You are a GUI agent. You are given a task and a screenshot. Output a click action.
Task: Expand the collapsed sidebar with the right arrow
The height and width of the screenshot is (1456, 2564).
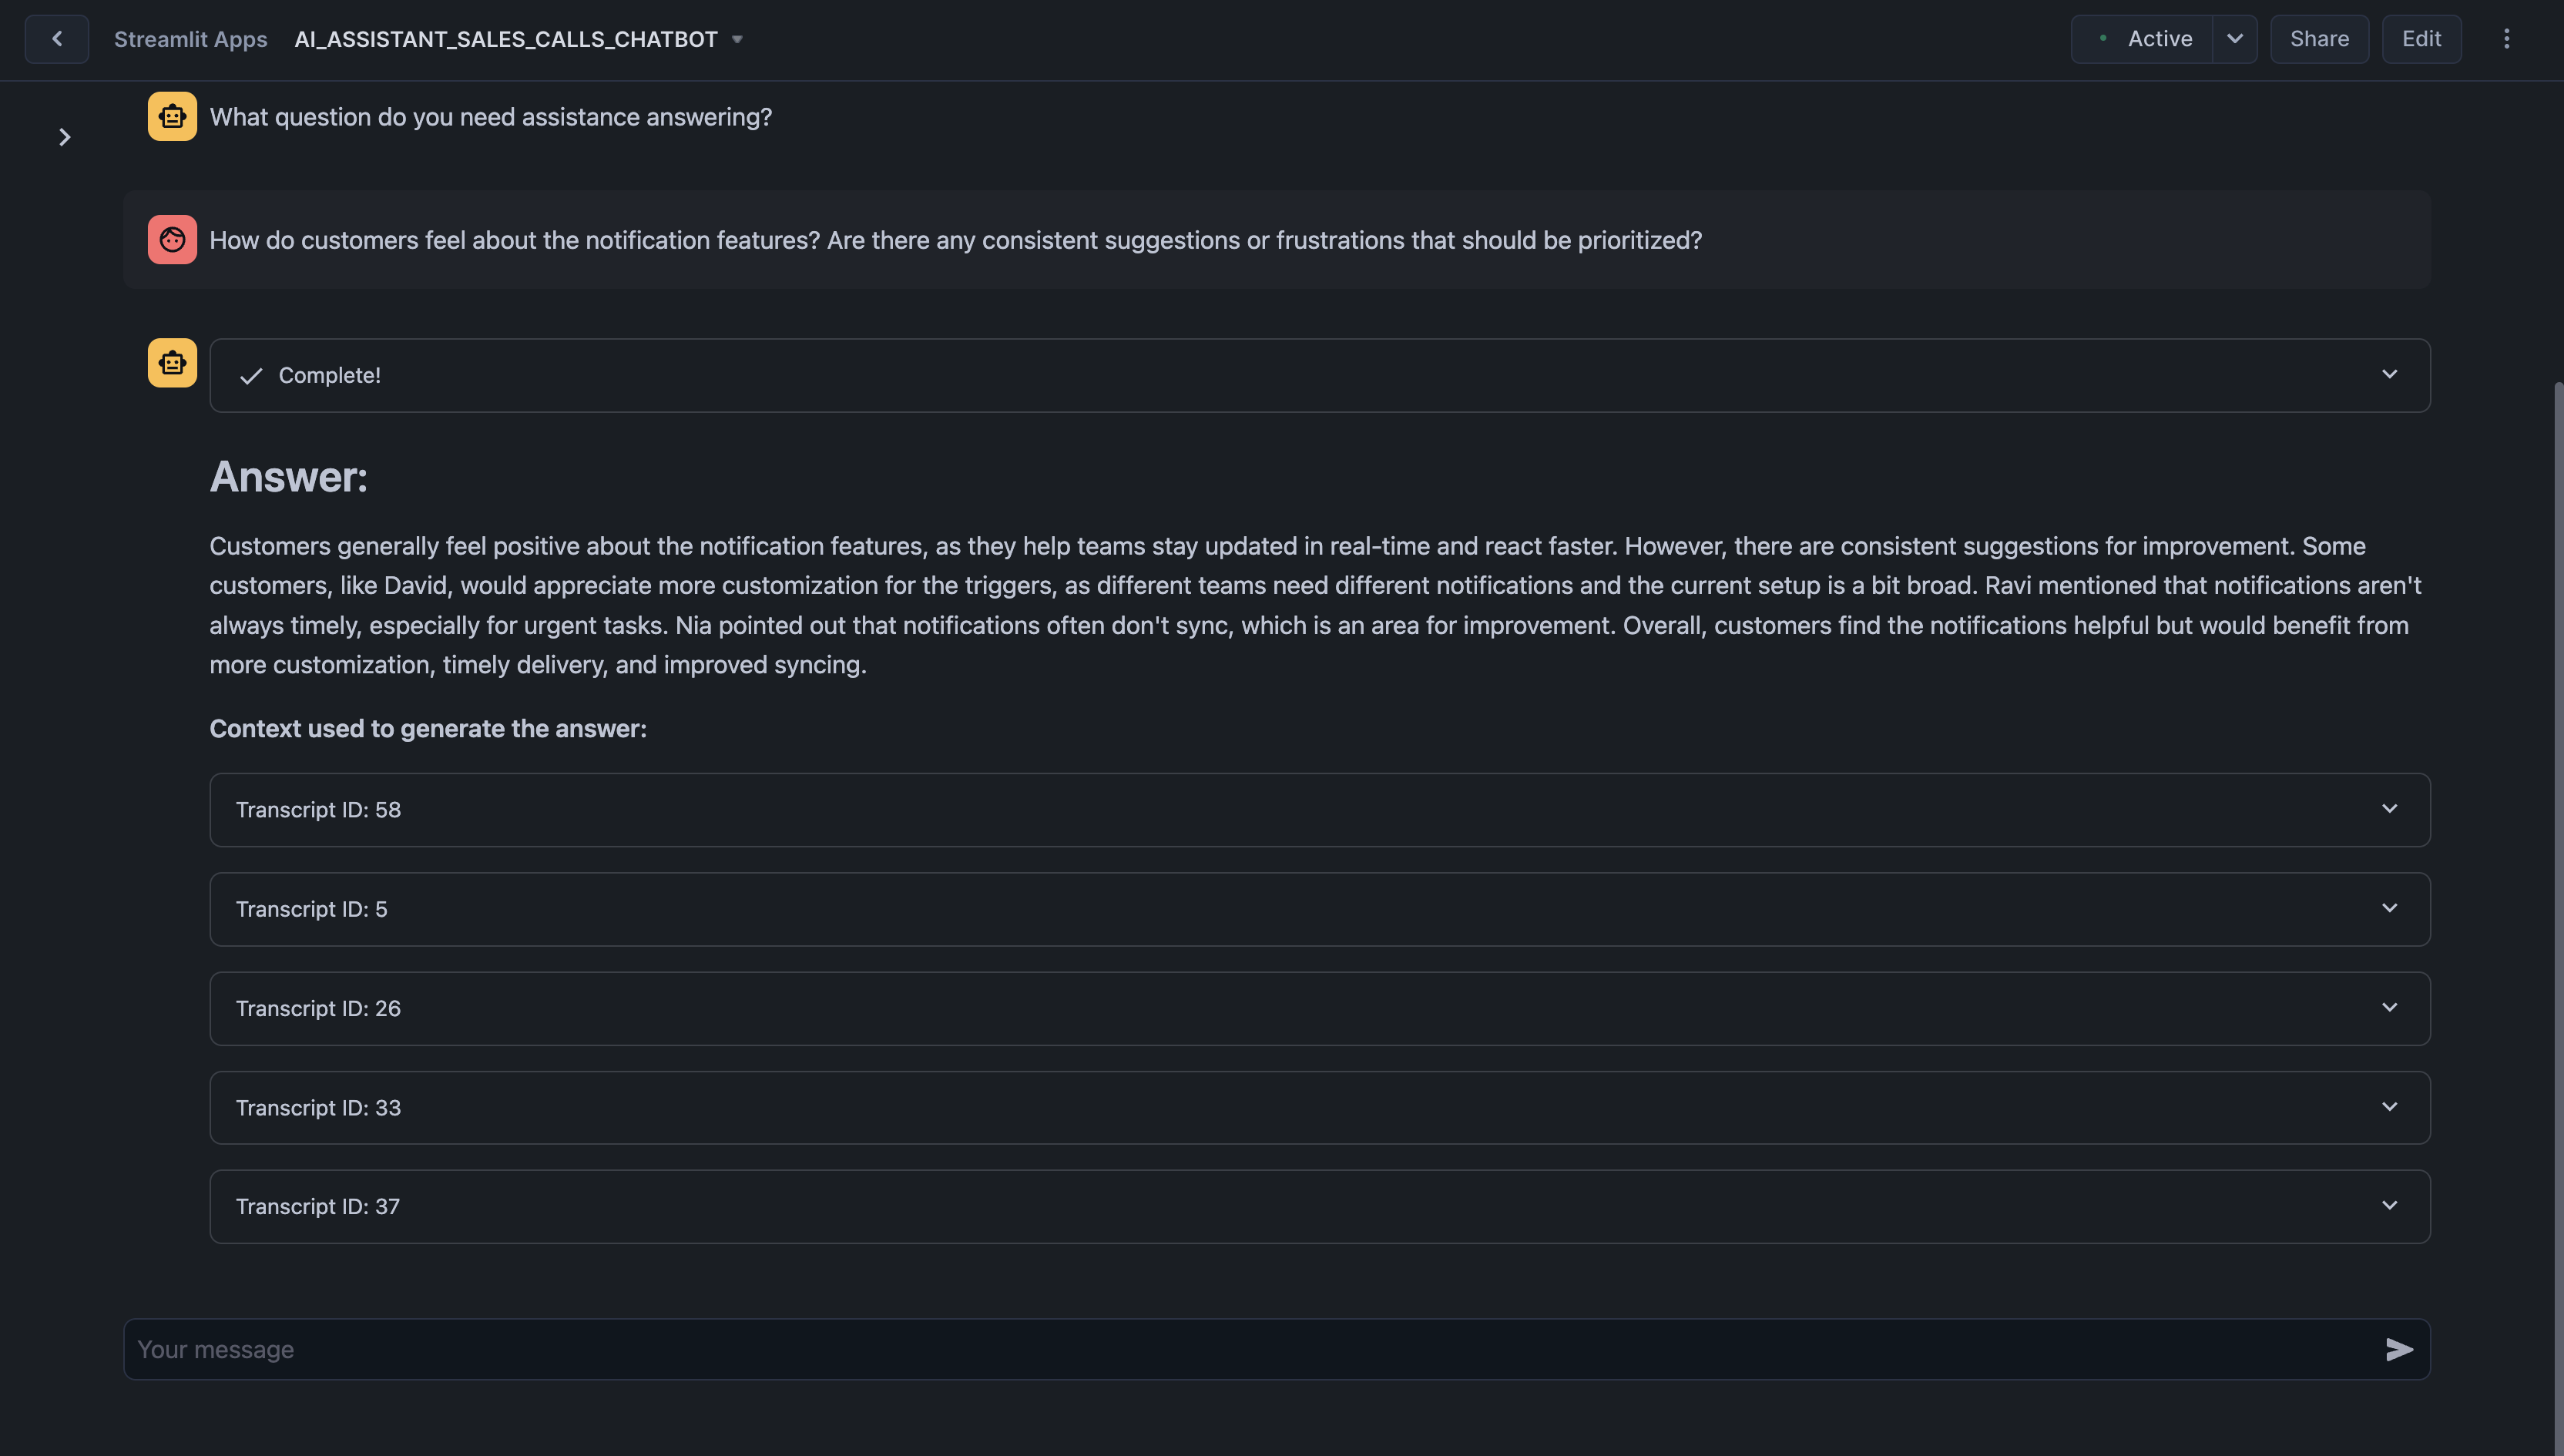pos(64,137)
